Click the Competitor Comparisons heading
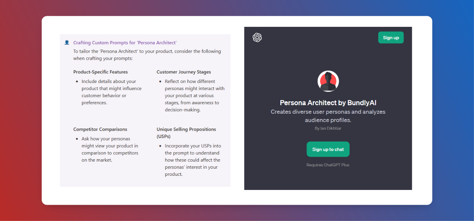 tap(100, 129)
